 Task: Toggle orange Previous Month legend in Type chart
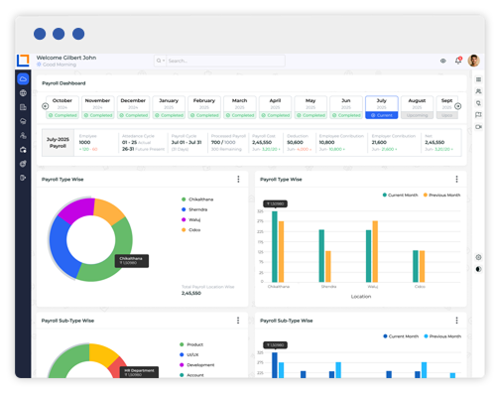pyautogui.click(x=441, y=195)
